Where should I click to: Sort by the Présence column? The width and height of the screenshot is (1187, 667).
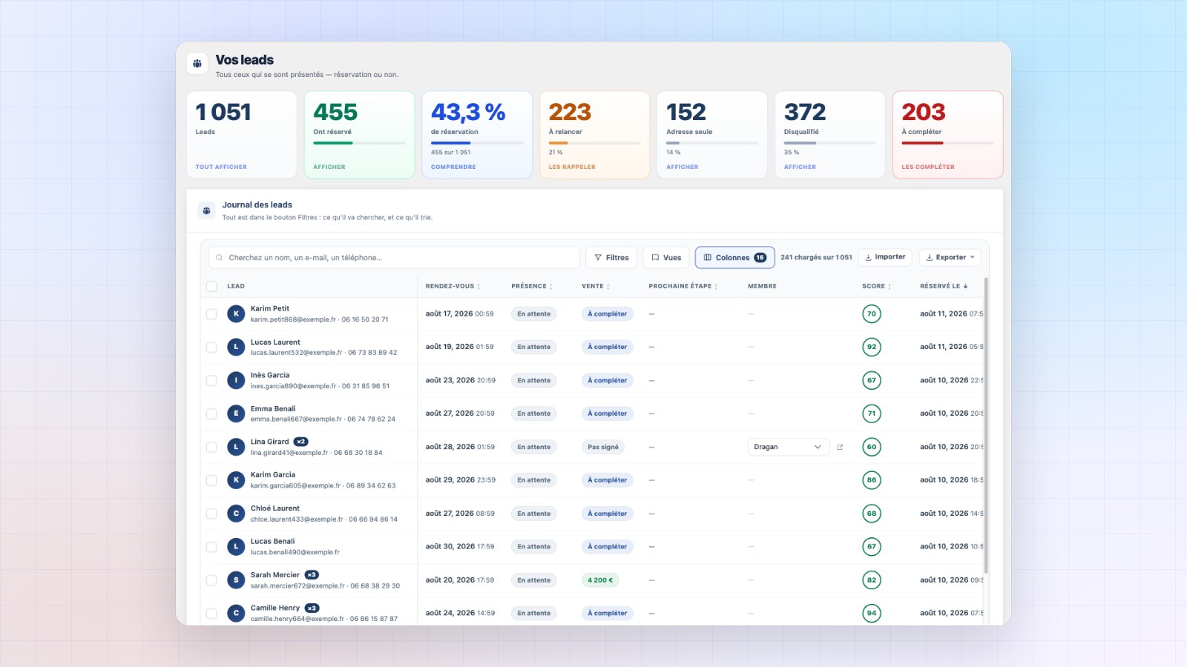pyautogui.click(x=532, y=286)
